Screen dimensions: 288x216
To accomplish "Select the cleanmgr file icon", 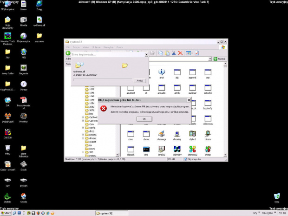I will 162,135.
